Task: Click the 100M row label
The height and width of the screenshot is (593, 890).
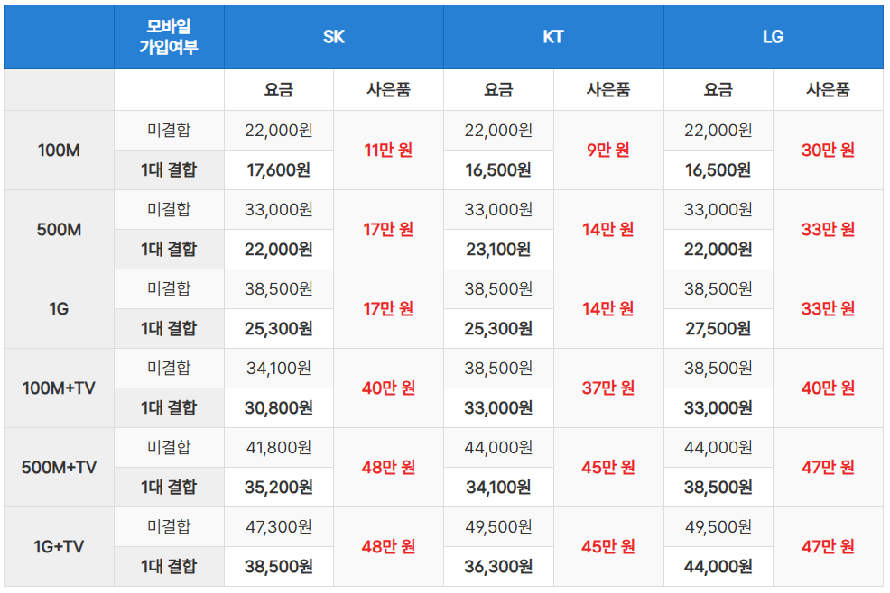Action: (59, 151)
